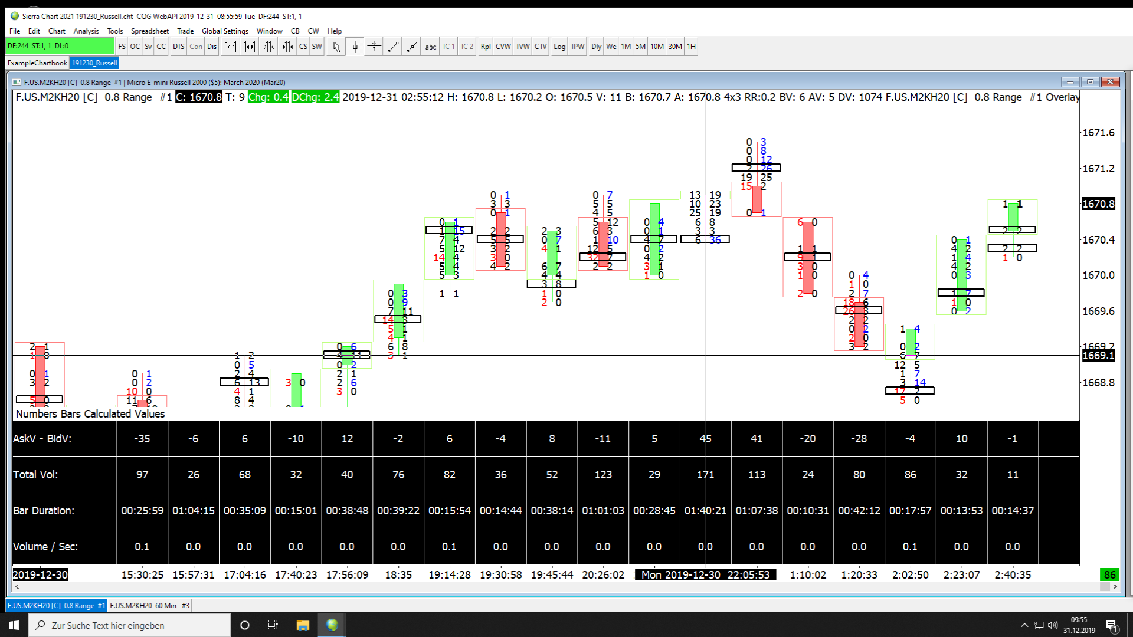Select the line drawing tool
1133x637 pixels.
393,47
